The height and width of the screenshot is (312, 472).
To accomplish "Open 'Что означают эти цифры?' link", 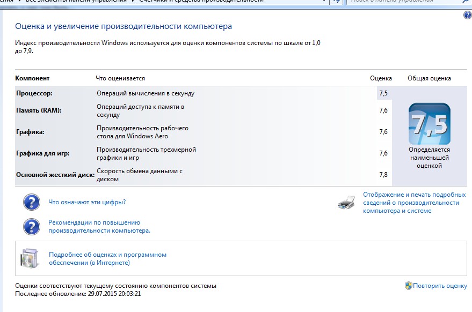I will point(87,202).
